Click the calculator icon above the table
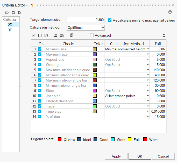Viewport: 177px width, 162px height. 72,35
